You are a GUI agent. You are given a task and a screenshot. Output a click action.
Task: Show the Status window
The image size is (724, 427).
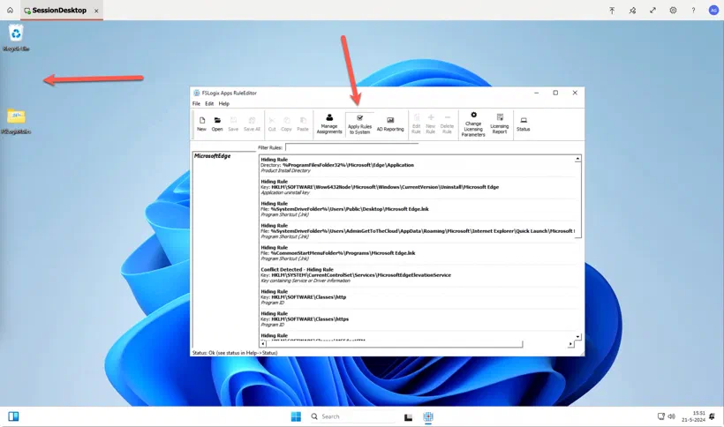point(524,124)
